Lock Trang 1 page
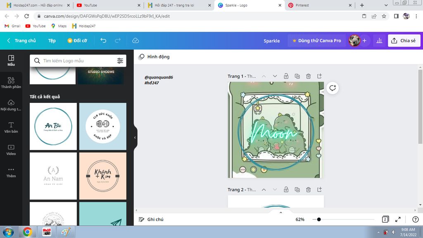423x238 pixels. point(286,76)
